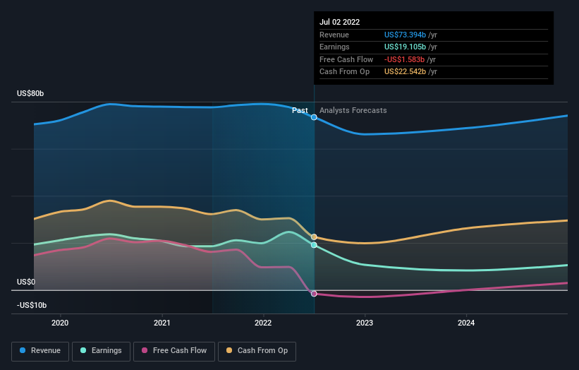This screenshot has height=370, width=579.
Task: Click the Jul 02 2022 tooltip date
Action: tap(339, 22)
